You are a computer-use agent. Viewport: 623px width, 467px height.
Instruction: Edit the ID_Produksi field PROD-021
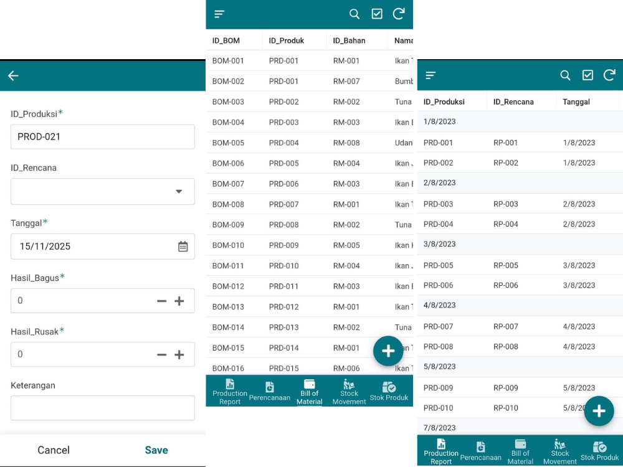tap(103, 137)
